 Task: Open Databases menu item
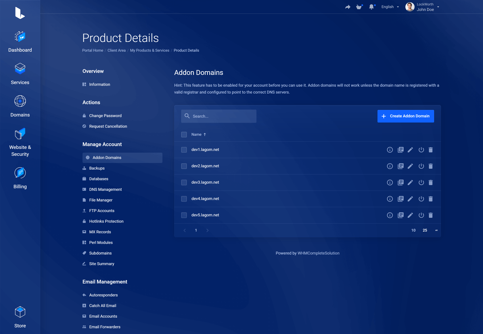point(99,179)
